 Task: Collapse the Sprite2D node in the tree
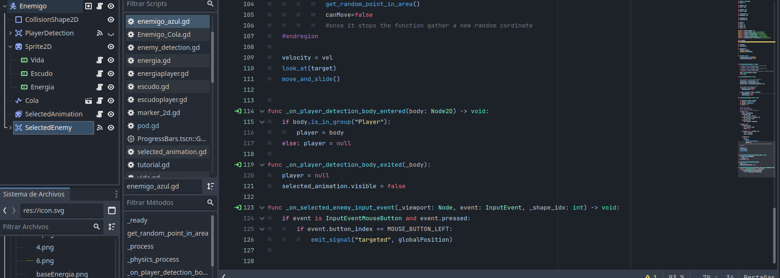(10, 47)
